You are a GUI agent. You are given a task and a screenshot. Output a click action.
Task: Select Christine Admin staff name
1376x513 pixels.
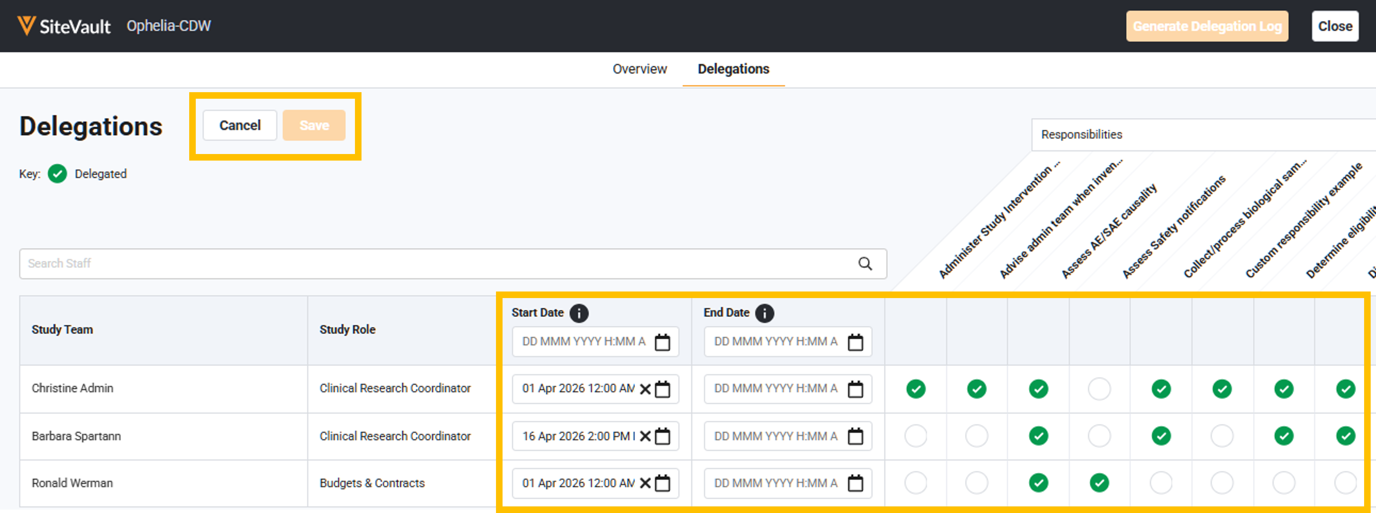pyautogui.click(x=72, y=389)
